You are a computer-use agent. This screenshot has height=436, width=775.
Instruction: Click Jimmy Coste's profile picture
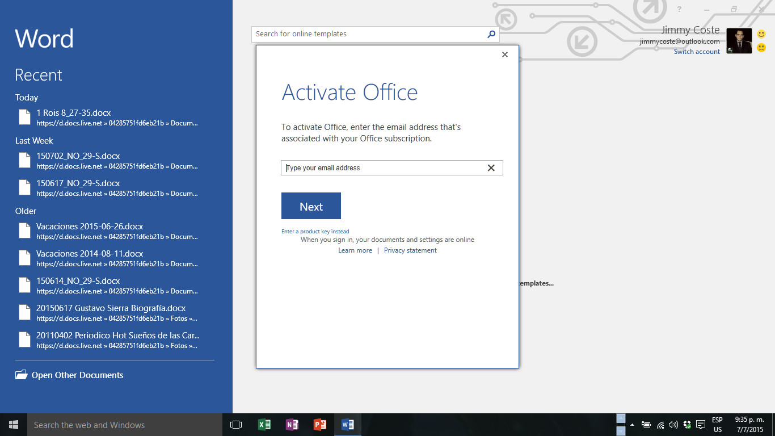pyautogui.click(x=739, y=41)
